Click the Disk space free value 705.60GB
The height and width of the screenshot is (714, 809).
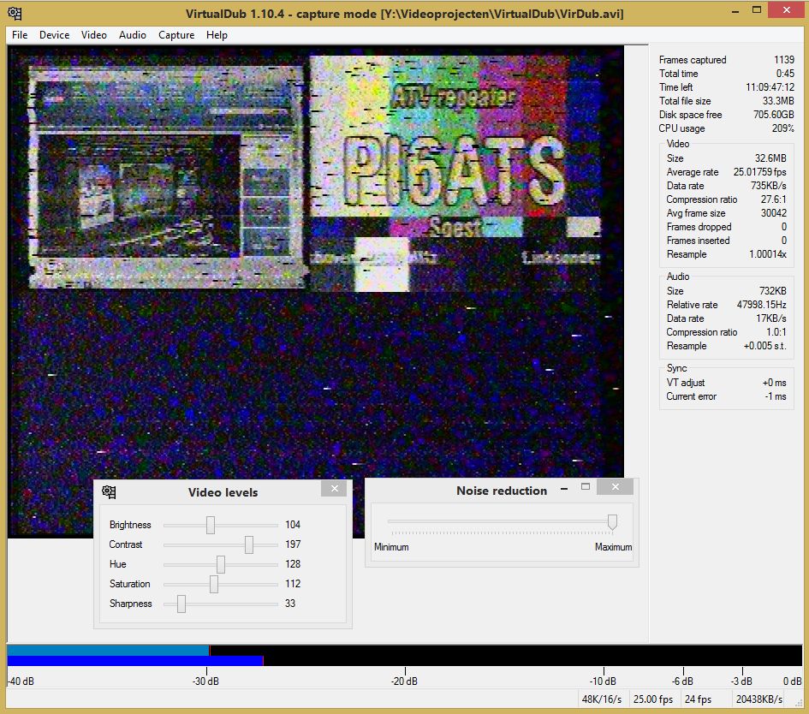[x=773, y=115]
